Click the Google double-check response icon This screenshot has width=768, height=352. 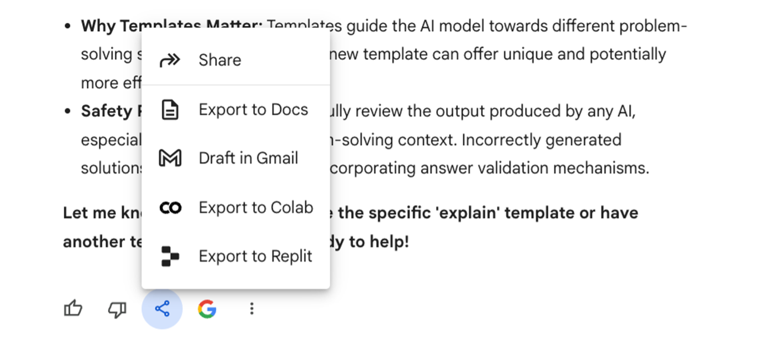[x=207, y=309]
